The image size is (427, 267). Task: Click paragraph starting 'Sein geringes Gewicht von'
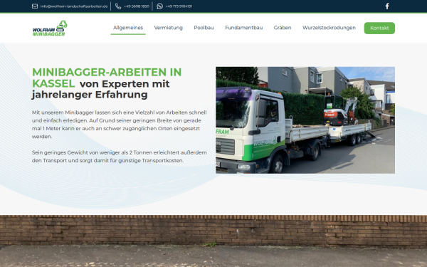(120, 157)
